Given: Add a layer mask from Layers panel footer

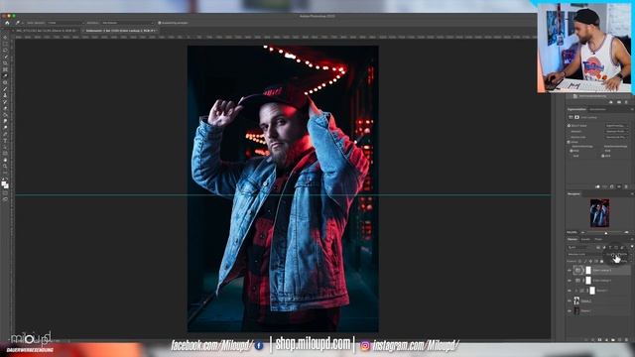Looking at the screenshot, I should point(599,340).
